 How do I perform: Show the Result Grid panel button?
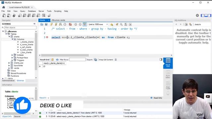(168, 63)
